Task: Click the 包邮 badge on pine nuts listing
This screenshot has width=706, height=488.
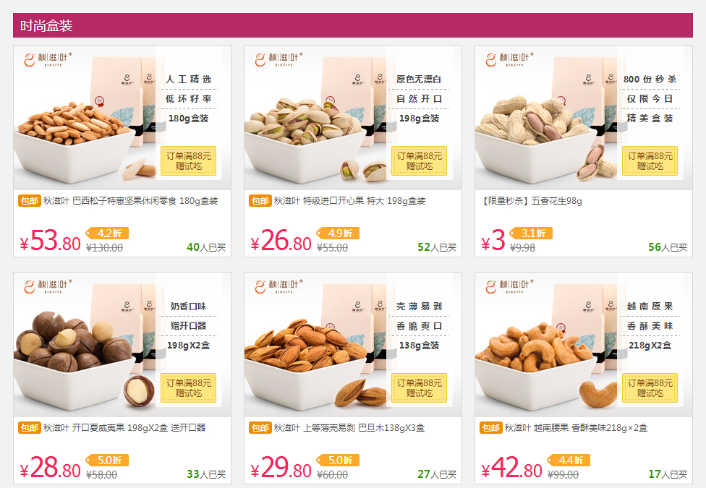Action: pyautogui.click(x=30, y=201)
